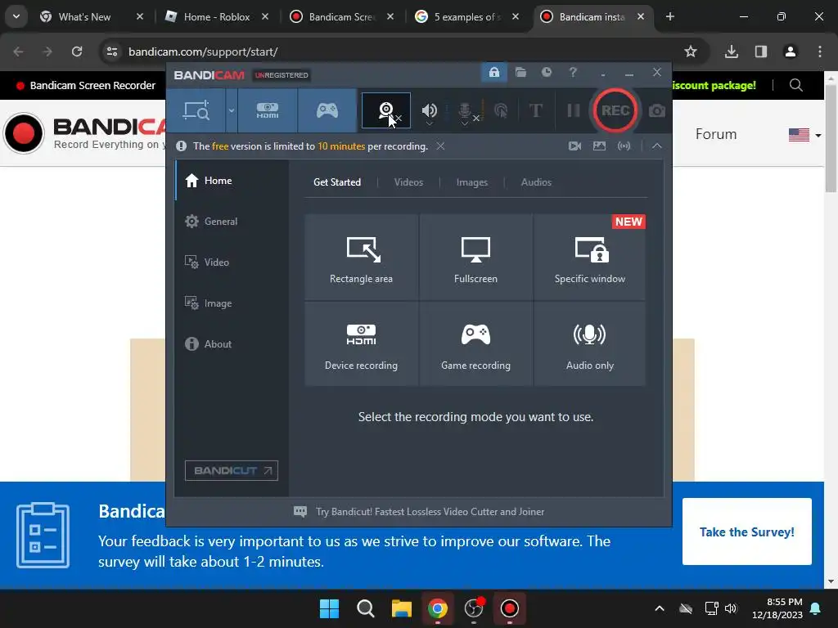Screen dimensions: 838x628
Task: Select the HDMI device recording mode
Action: [268, 110]
